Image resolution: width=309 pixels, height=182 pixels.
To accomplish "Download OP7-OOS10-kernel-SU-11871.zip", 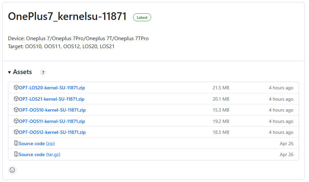I will (x=52, y=110).
